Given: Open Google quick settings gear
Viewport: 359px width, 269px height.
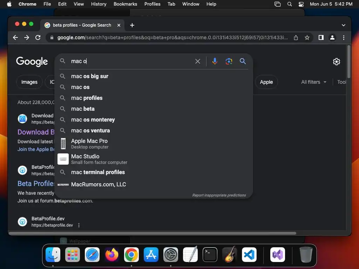Looking at the screenshot, I should [x=336, y=62].
